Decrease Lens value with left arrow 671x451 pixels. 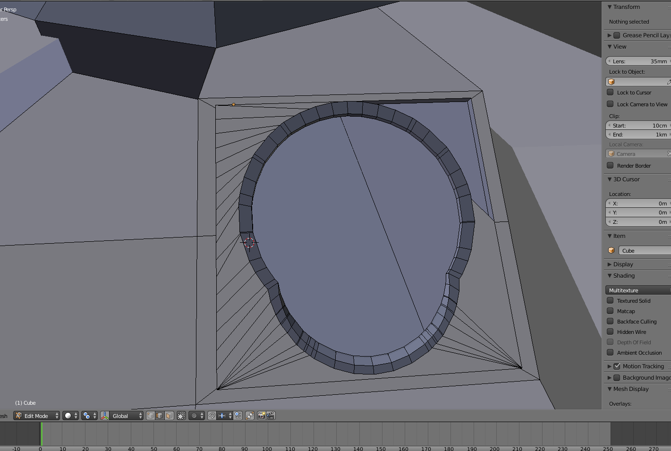(609, 61)
